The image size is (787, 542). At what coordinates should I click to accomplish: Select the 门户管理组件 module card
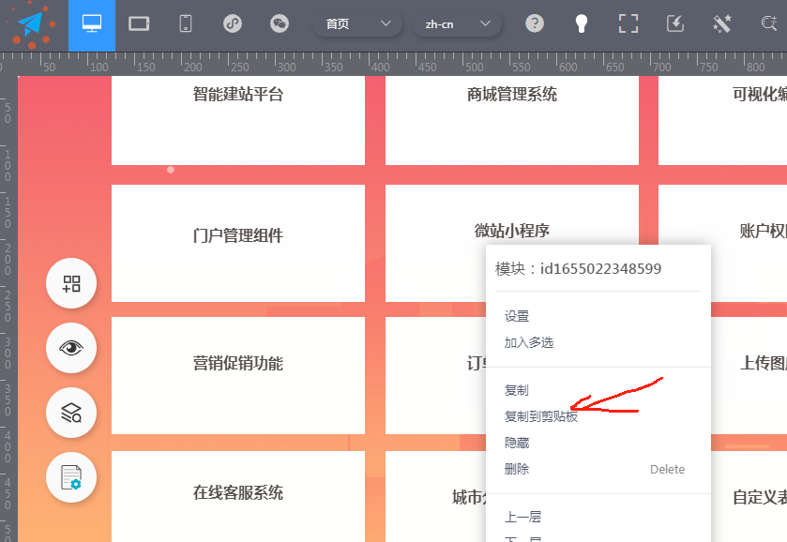[x=237, y=235]
